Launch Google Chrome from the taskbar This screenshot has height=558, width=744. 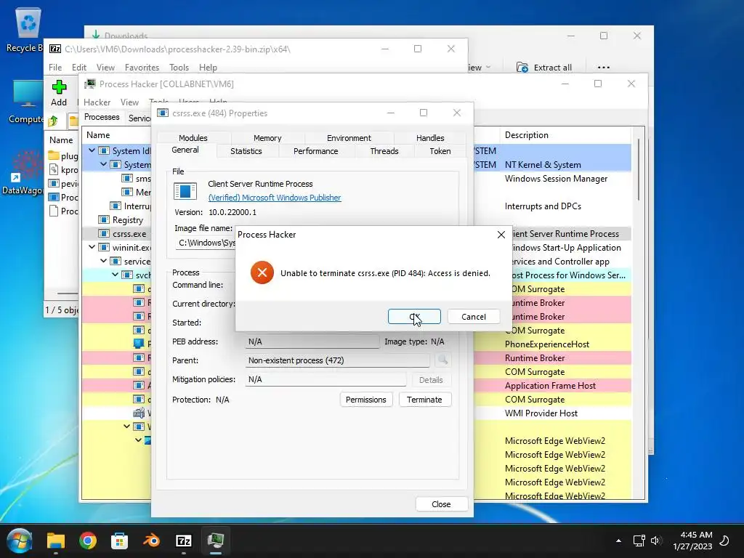pos(88,541)
